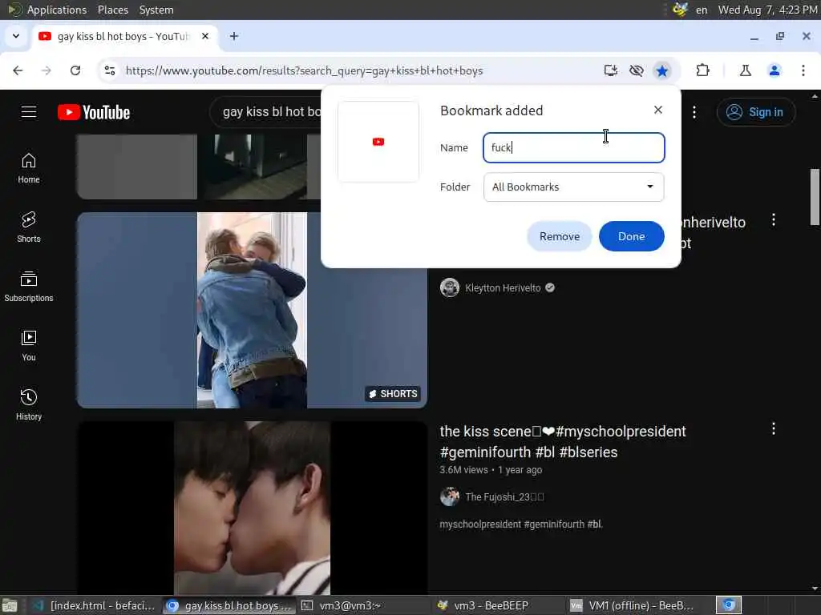Open YouTube settings three-dot menu
The height and width of the screenshot is (615, 821).
pos(694,112)
